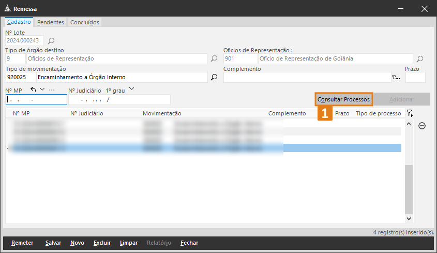437x253 pixels.
Task: Click Remeter in the bottom bar
Action: pos(22,243)
